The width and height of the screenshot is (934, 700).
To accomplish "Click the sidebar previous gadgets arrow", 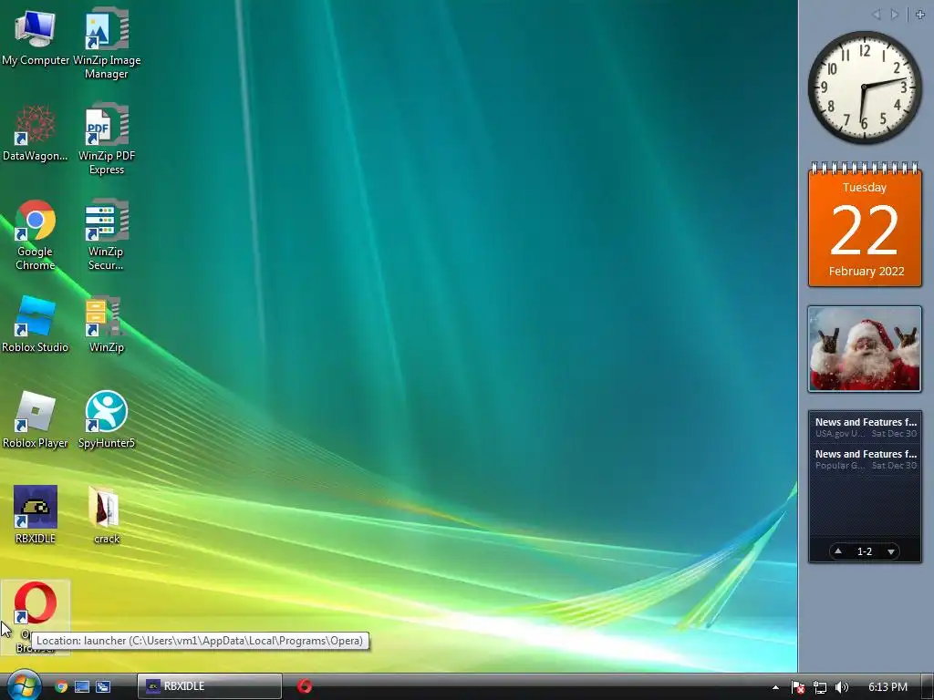I will [x=877, y=15].
